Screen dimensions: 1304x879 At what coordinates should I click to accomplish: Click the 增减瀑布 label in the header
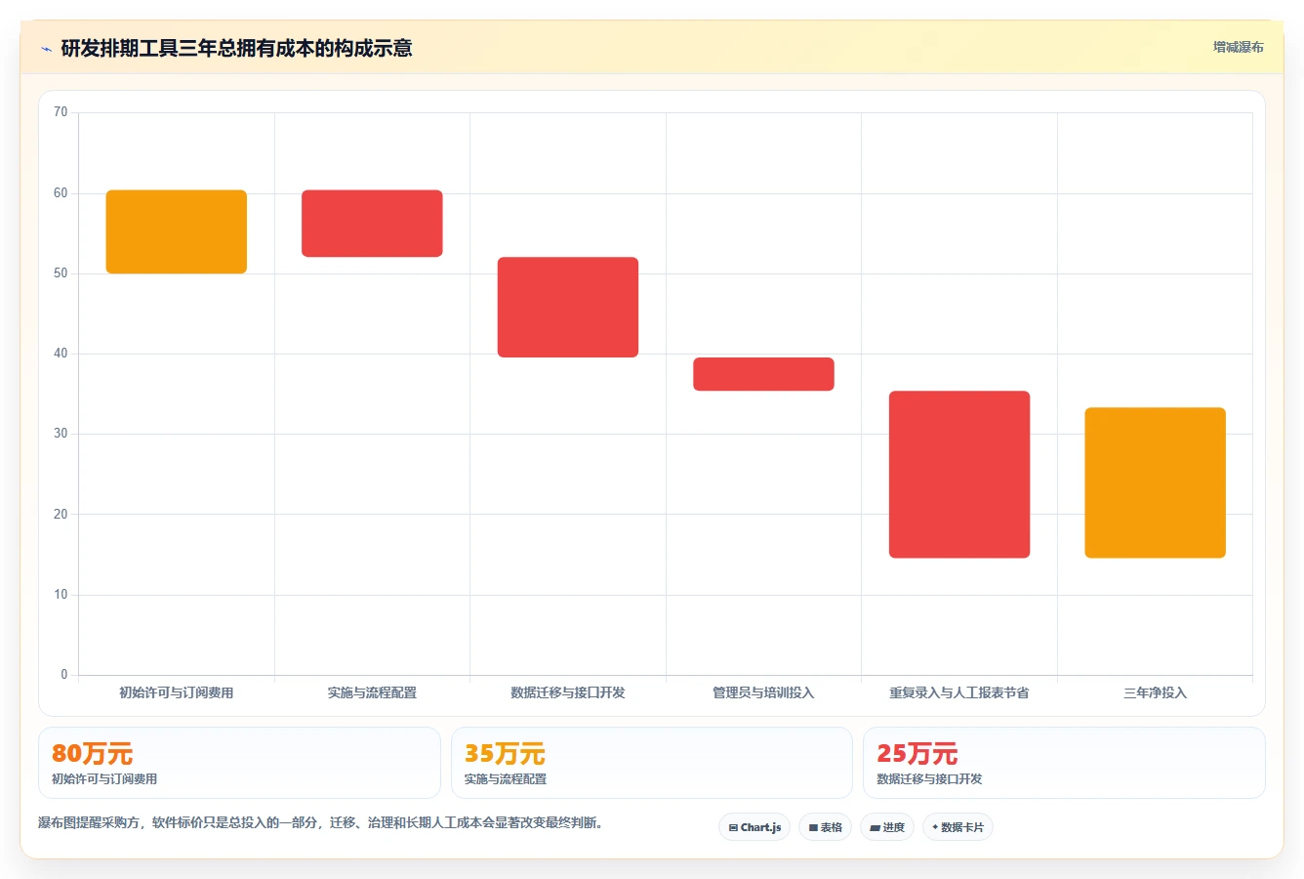(x=1238, y=47)
